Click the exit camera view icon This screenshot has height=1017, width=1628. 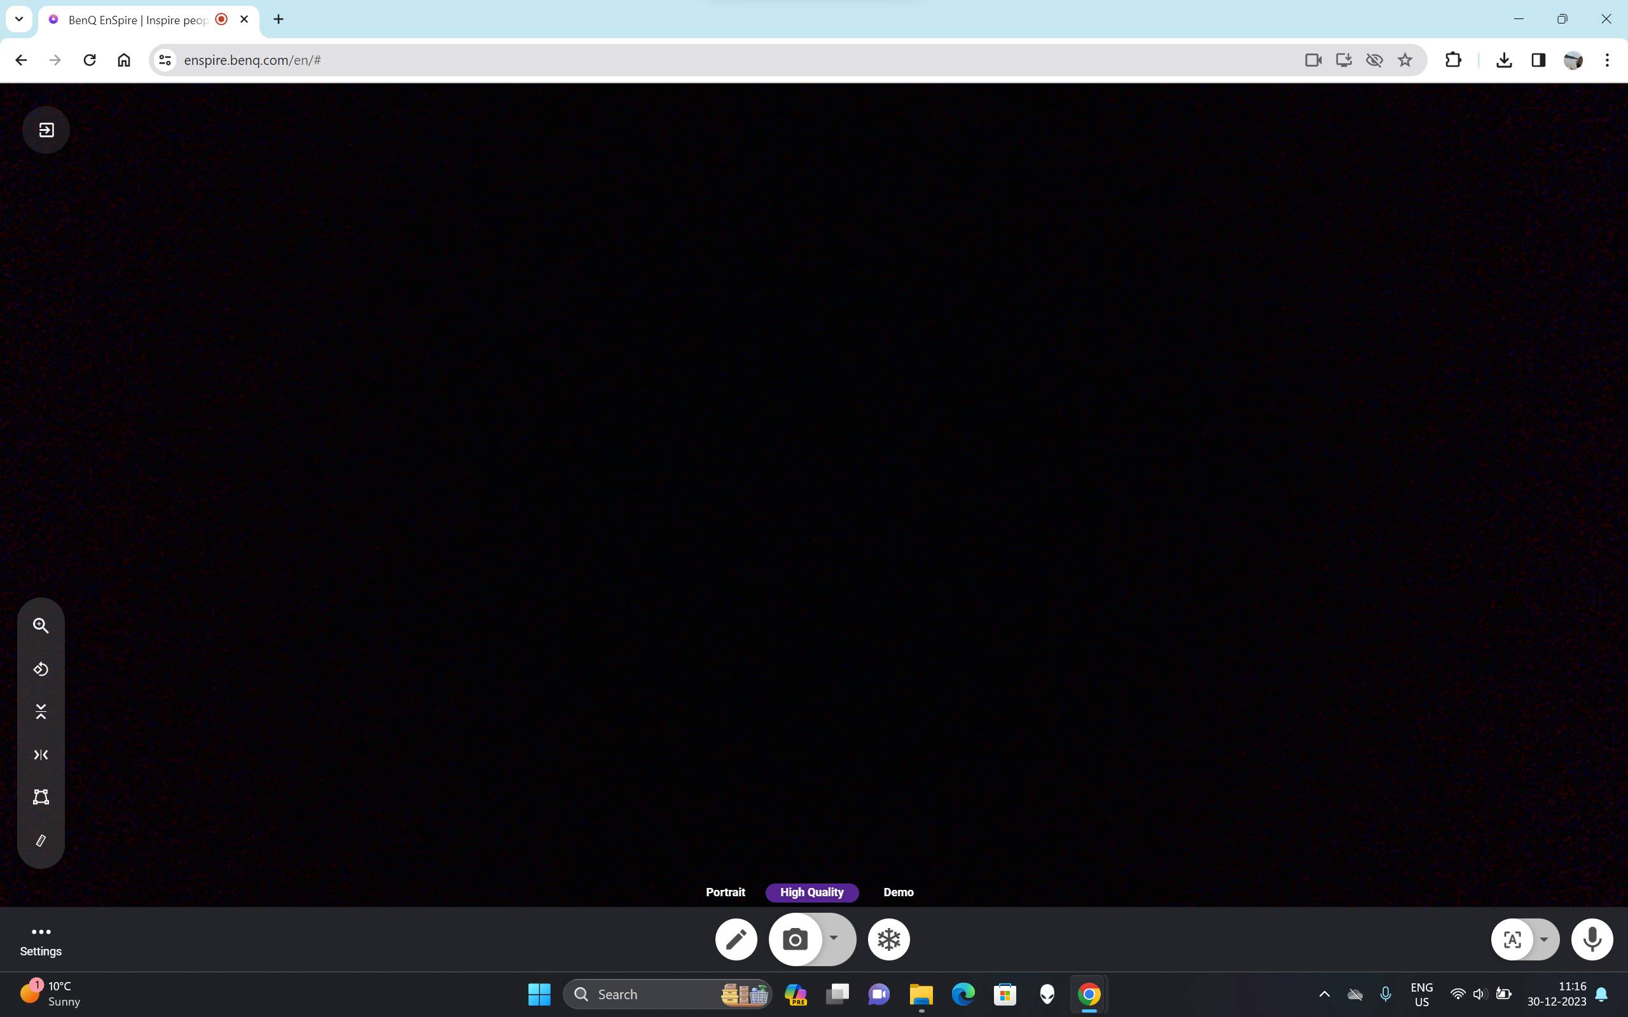[46, 130]
